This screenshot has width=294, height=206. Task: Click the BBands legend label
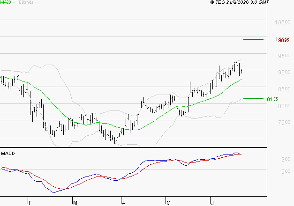[26, 2]
